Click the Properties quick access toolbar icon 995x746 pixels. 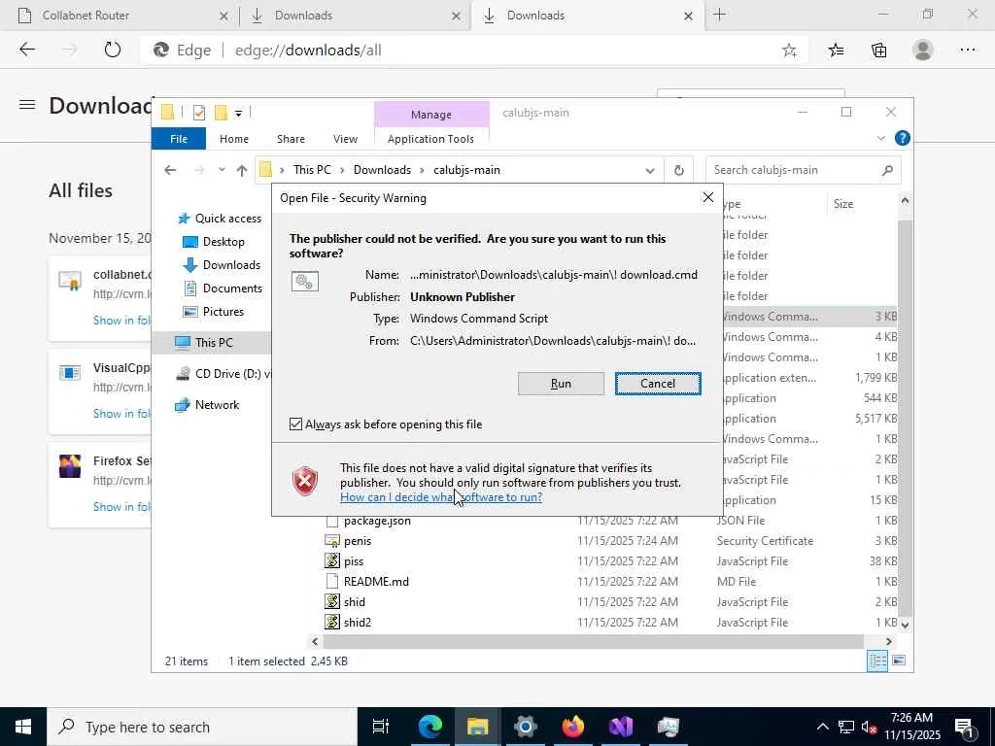click(x=198, y=113)
